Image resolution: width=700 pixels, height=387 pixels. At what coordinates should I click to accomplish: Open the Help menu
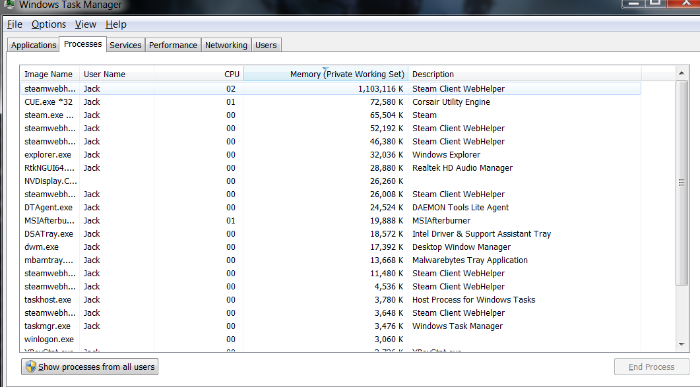click(x=115, y=24)
